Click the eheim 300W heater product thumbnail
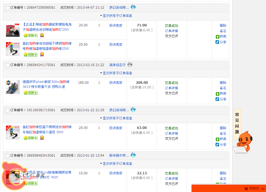This screenshot has height=192, width=266. tap(13, 87)
